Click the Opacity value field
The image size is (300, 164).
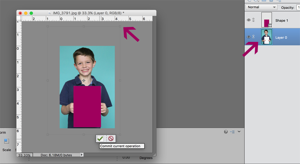[298, 7]
